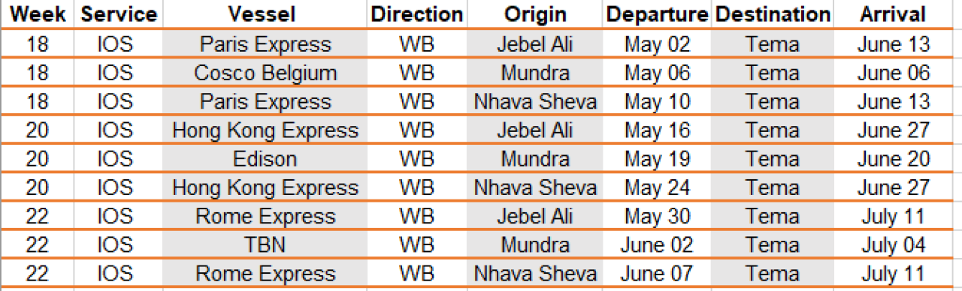Click the June 20 arrival cell
962x291 pixels.
pyautogui.click(x=893, y=159)
